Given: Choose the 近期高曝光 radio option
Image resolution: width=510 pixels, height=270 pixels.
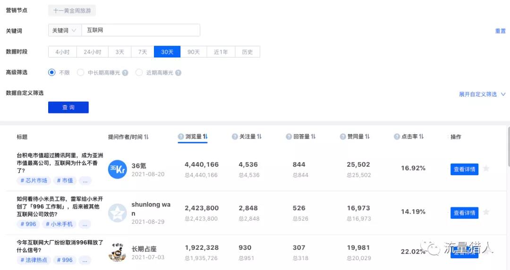Looking at the screenshot, I should click(139, 73).
